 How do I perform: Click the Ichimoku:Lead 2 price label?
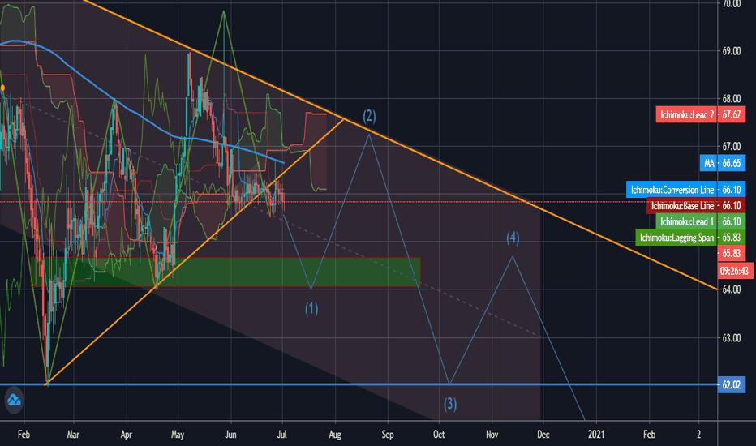coord(701,115)
